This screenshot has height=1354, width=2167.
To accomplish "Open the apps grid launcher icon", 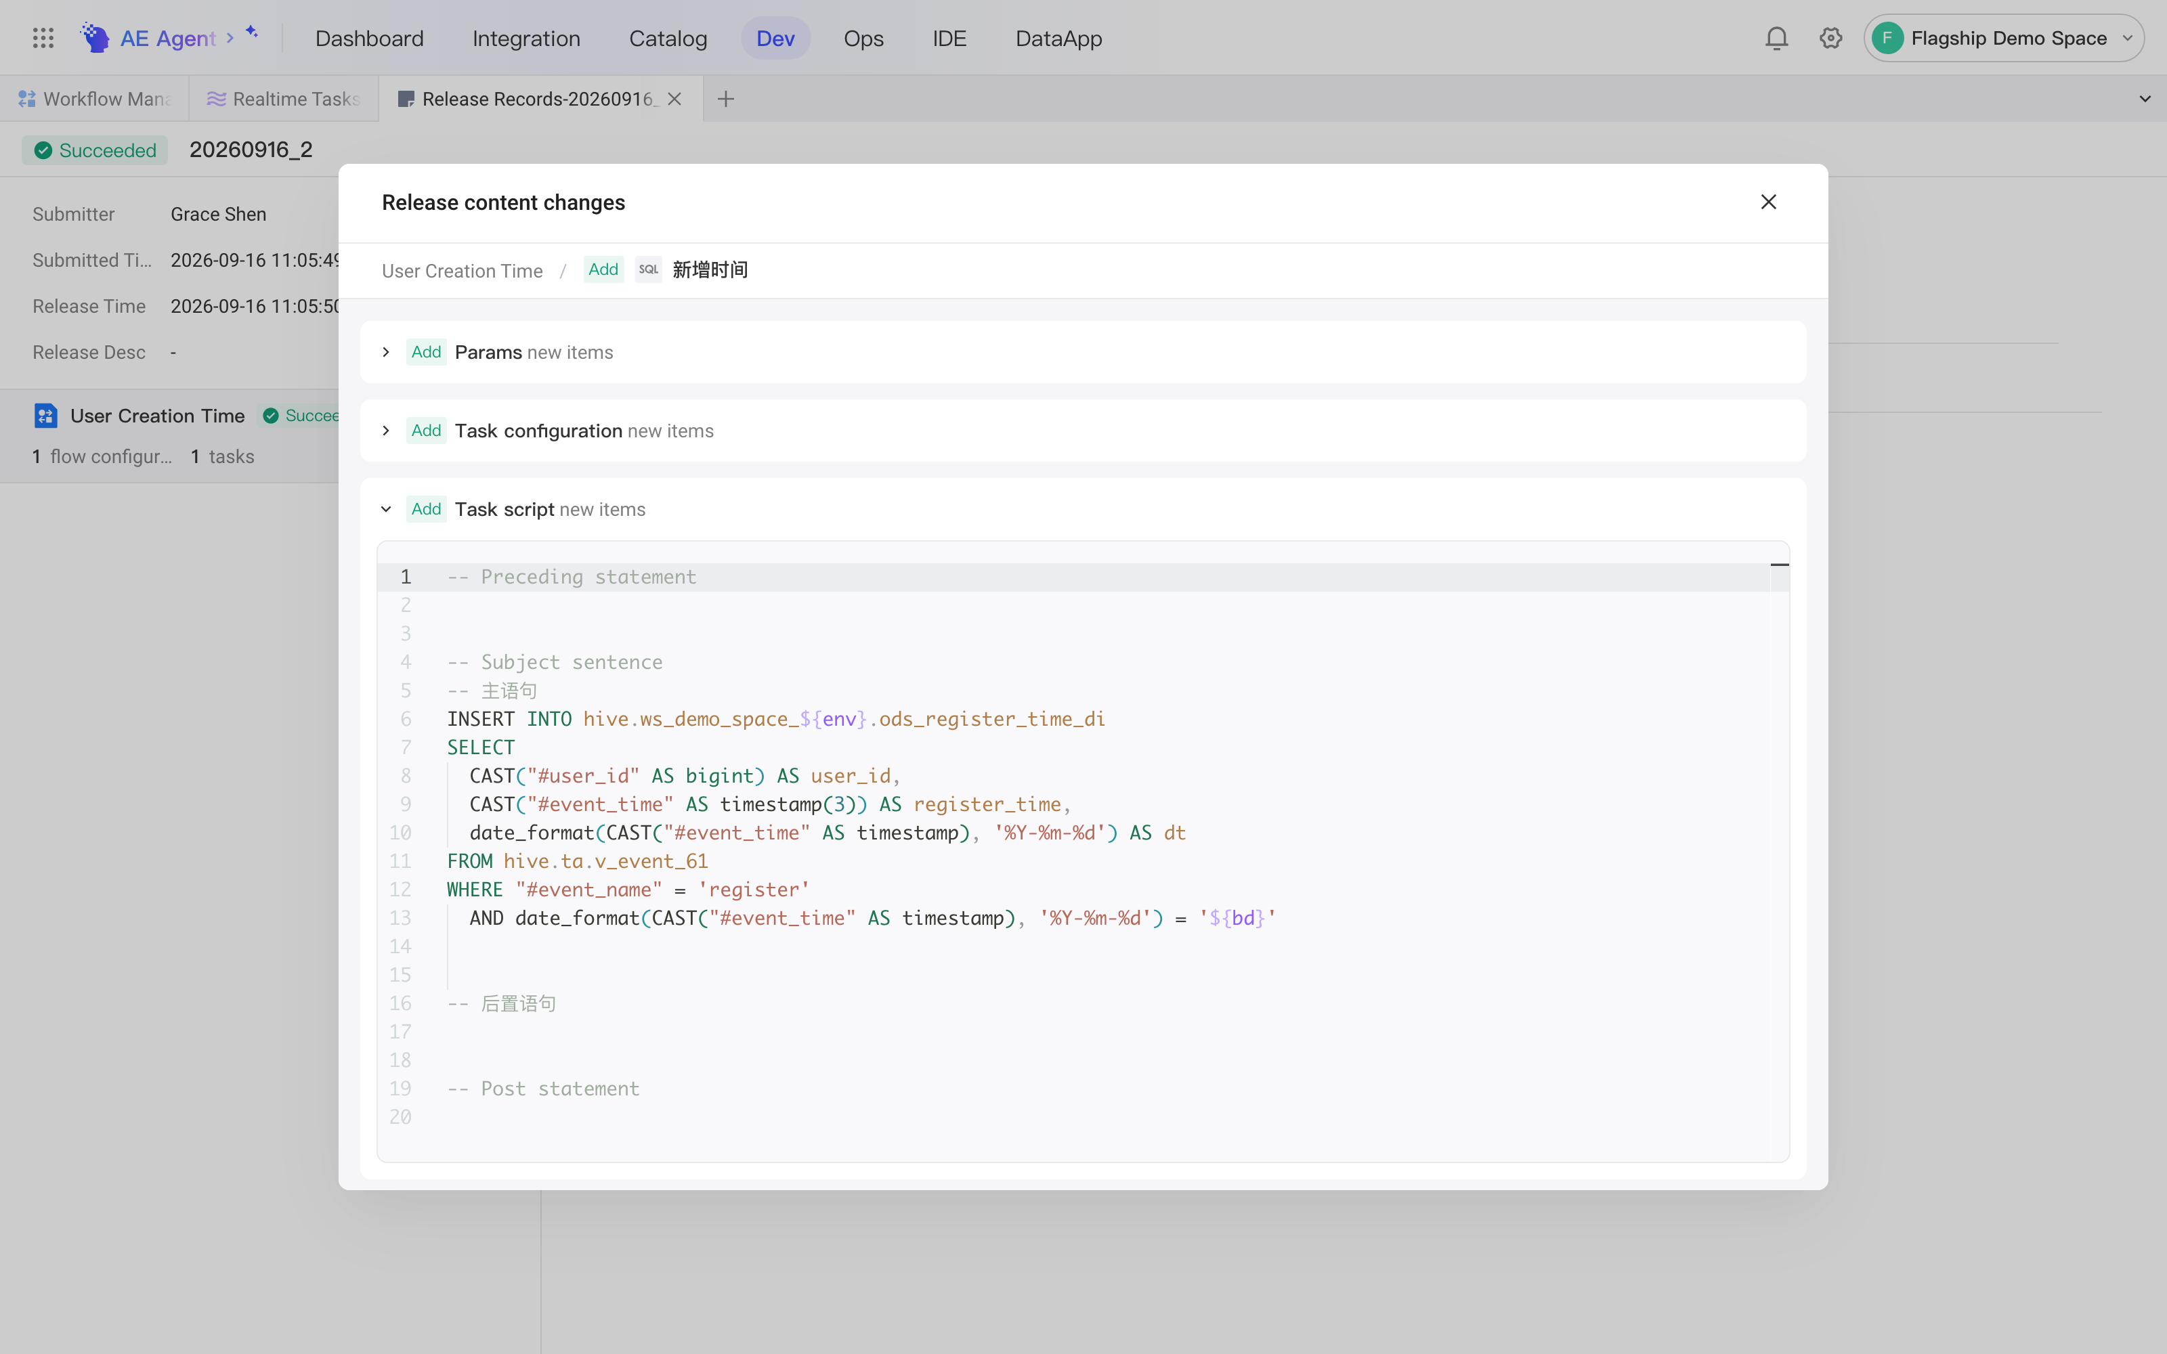I will pyautogui.click(x=43, y=38).
